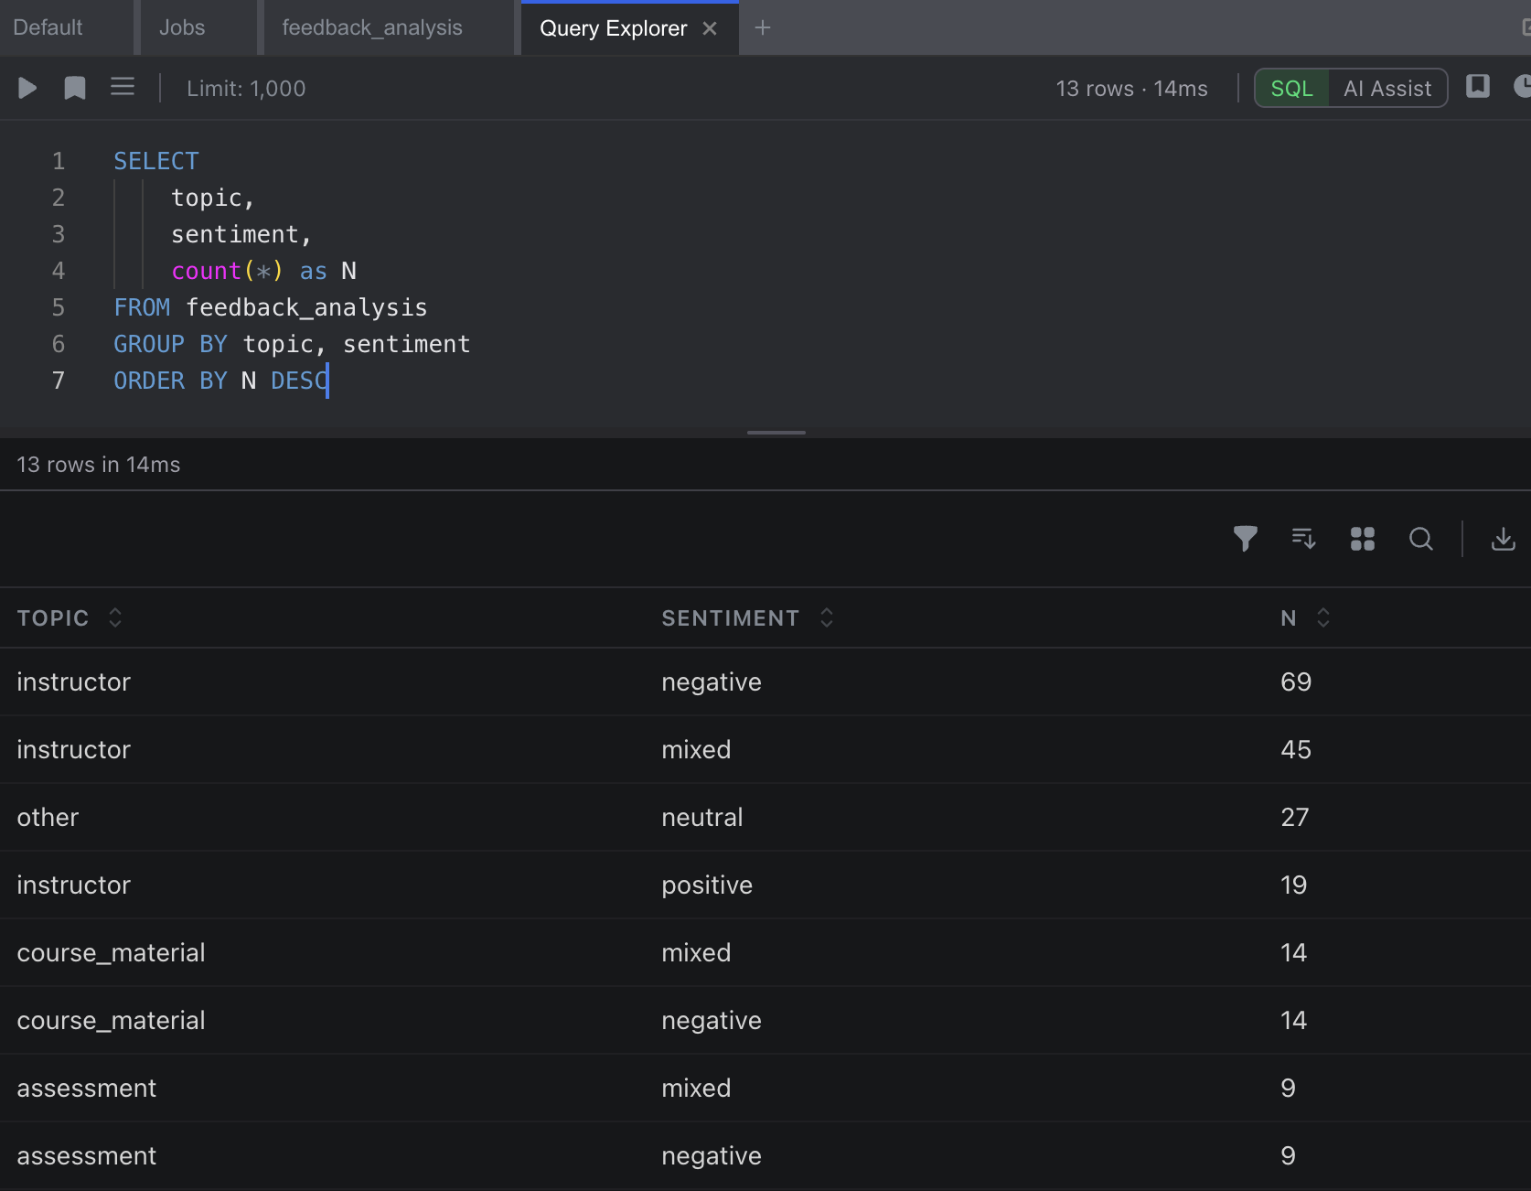
Task: Filter results with the funnel icon
Action: tap(1246, 539)
